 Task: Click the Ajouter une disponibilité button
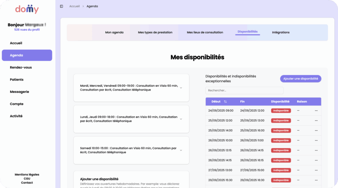coord(300,79)
